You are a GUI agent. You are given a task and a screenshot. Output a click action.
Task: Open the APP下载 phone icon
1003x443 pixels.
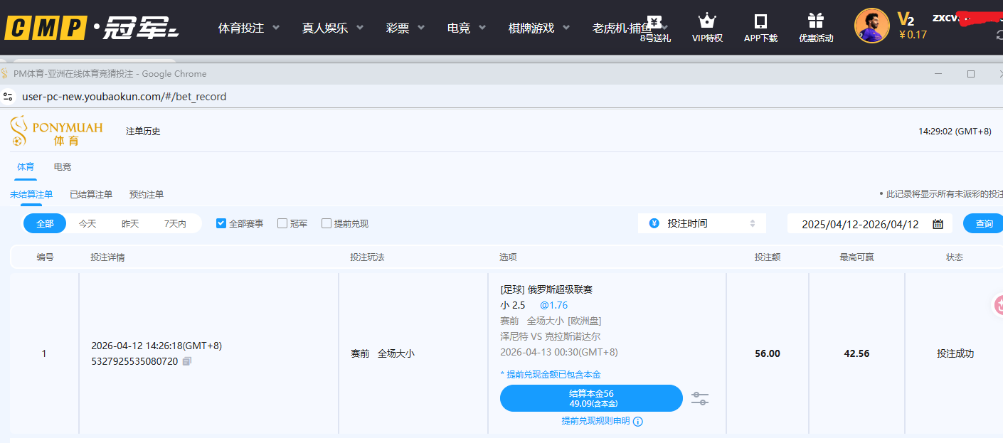click(x=760, y=21)
